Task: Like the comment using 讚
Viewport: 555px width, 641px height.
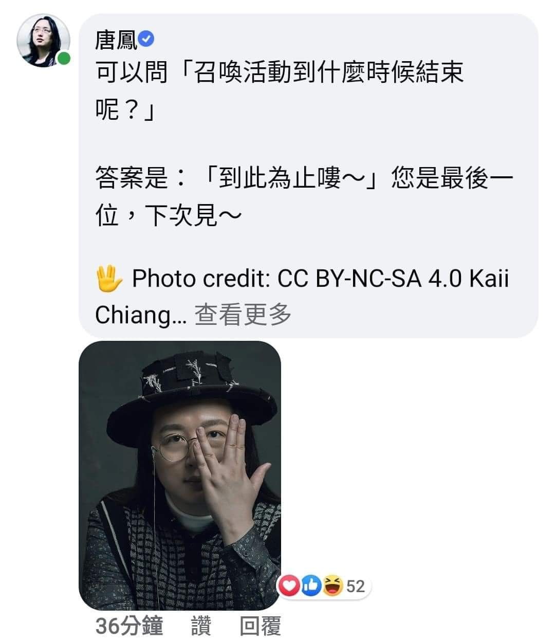Action: point(201,626)
